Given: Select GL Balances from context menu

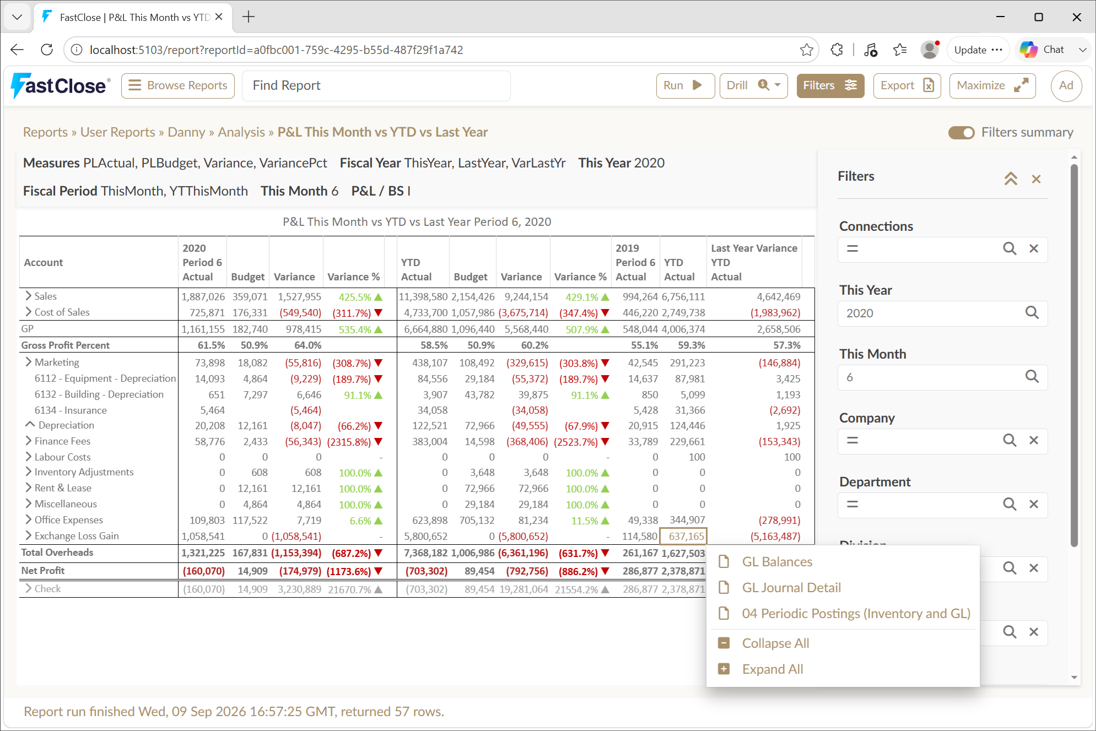Looking at the screenshot, I should tap(843, 562).
